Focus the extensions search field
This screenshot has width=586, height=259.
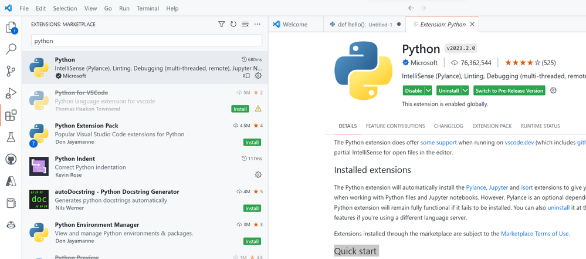[147, 41]
